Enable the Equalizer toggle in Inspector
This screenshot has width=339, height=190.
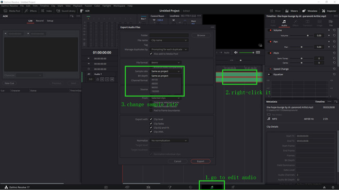270,74
